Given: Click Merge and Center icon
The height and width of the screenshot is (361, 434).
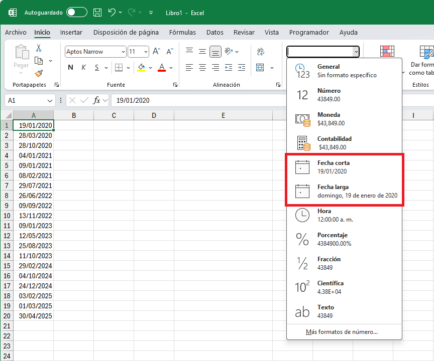Looking at the screenshot, I should click(x=260, y=67).
